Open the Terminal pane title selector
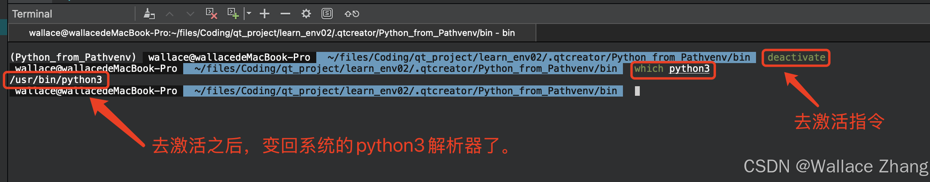Screen dimensions: 930x182 click(x=32, y=14)
